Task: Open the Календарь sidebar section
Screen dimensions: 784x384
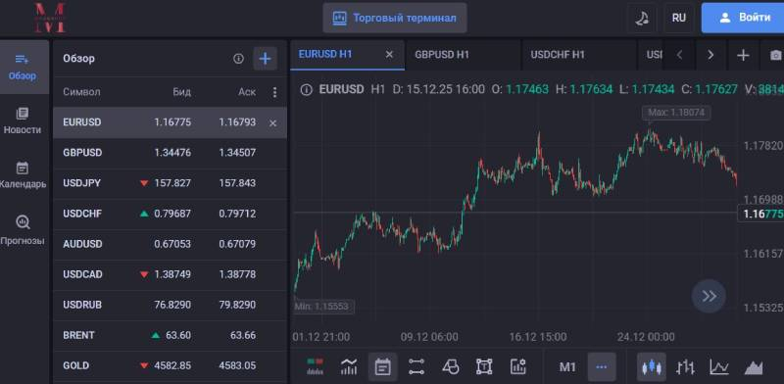Action: [x=23, y=175]
